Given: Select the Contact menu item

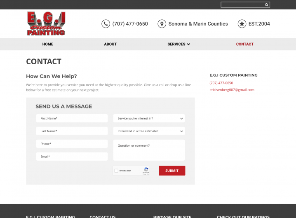Looking at the screenshot, I should [244, 44].
